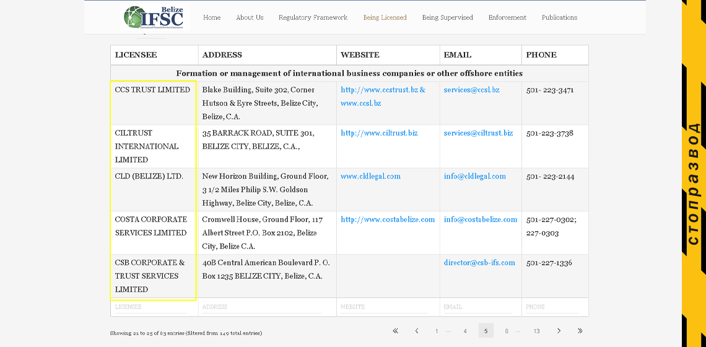The image size is (706, 347).
Task: Sort by WEBSITE column header
Action: pyautogui.click(x=388, y=55)
